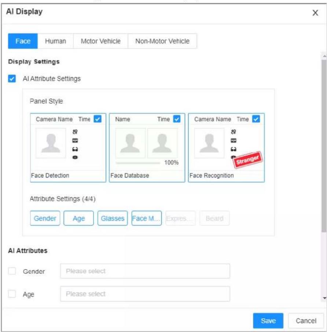Click glasses icon in Face Recognition panel

[x=234, y=149]
